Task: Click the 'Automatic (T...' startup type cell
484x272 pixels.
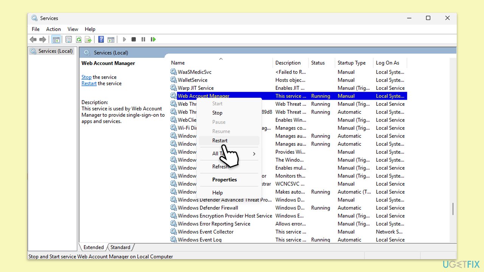Action: pos(354,192)
